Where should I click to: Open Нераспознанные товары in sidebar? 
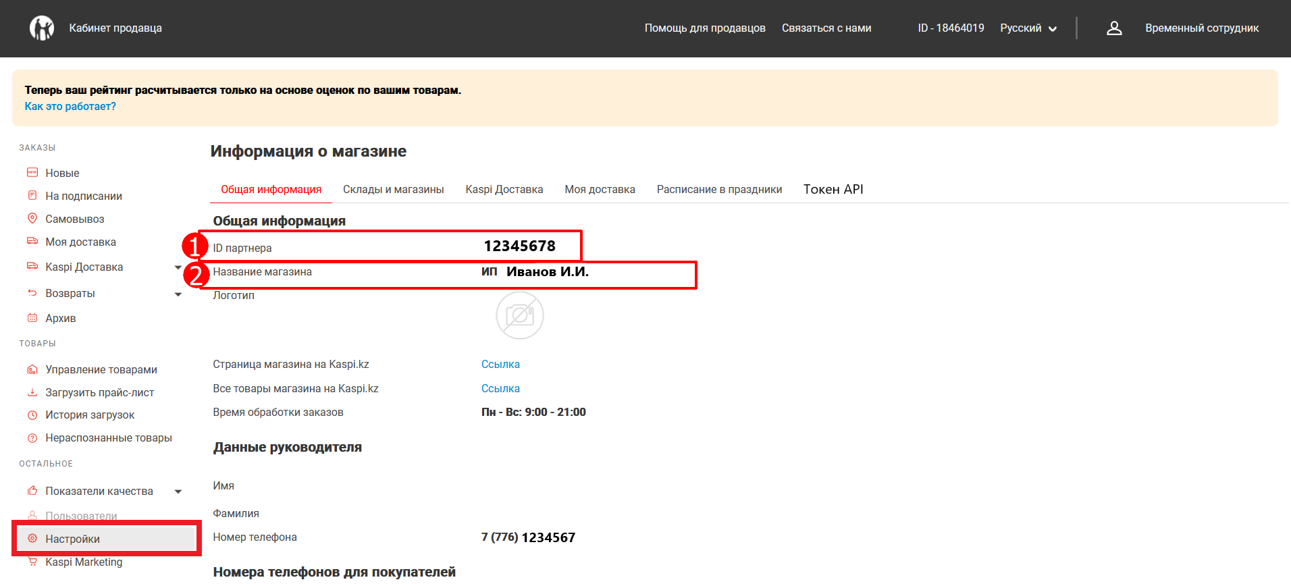pos(109,438)
